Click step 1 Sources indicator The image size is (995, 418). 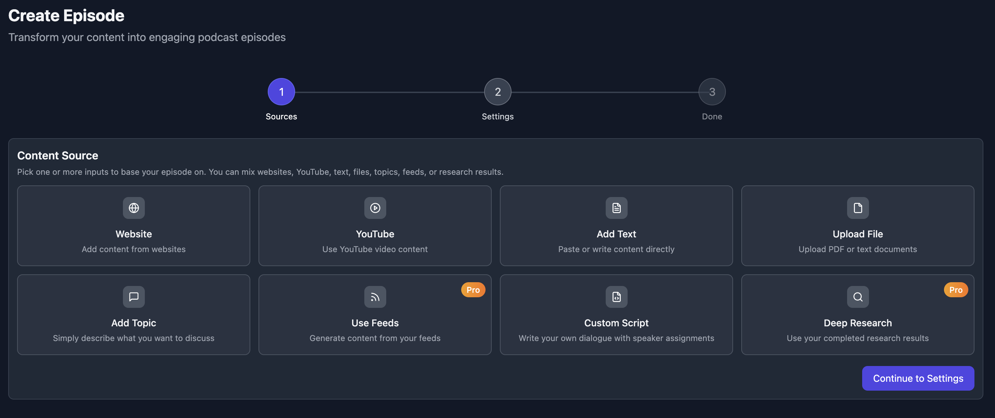(x=281, y=91)
